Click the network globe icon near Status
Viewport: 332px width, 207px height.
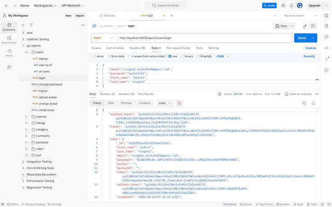click(219, 94)
